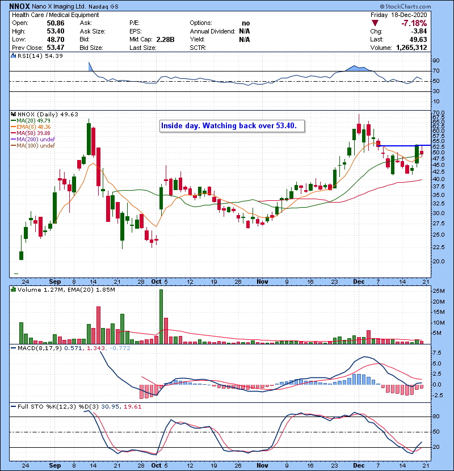The image size is (454, 471).
Task: Click the 25M label on the volume axis
Action: [x=438, y=291]
